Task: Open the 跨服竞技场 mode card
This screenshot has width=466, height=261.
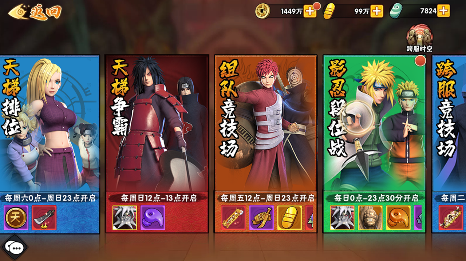Action: tap(449, 144)
